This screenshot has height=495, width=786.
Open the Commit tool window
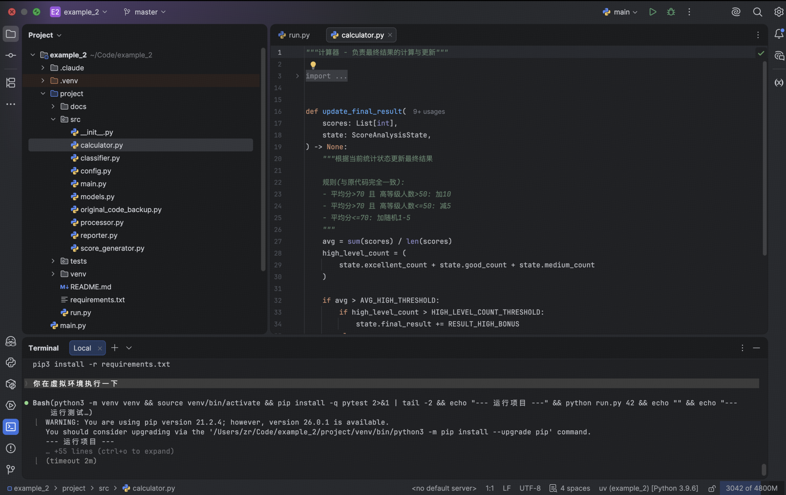[x=11, y=56]
